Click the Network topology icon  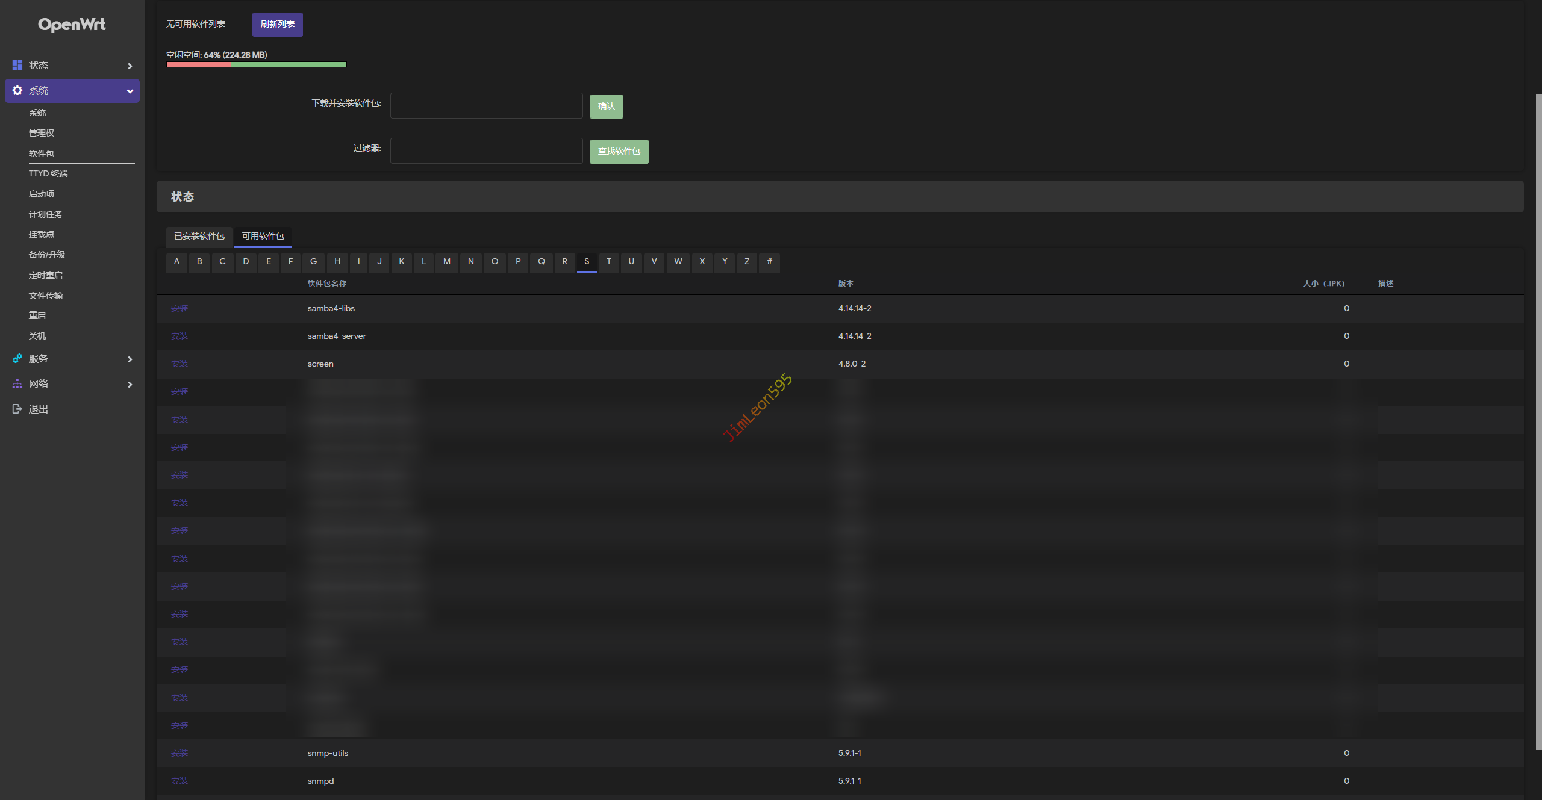[17, 384]
